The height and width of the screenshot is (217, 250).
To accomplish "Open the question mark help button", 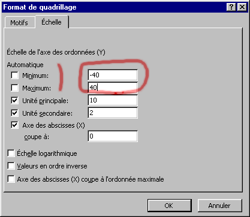I will (231, 7).
